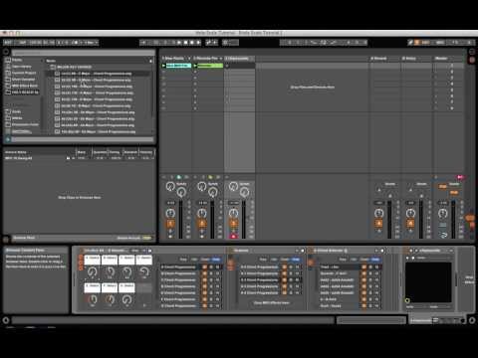Toggle the Info View button at bottom left
This screenshot has width=478, height=358.
pyautogui.click(x=6, y=320)
